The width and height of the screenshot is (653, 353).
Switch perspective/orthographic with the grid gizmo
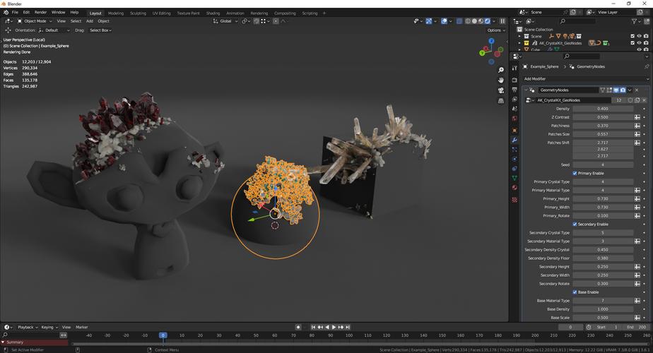pyautogui.click(x=501, y=101)
